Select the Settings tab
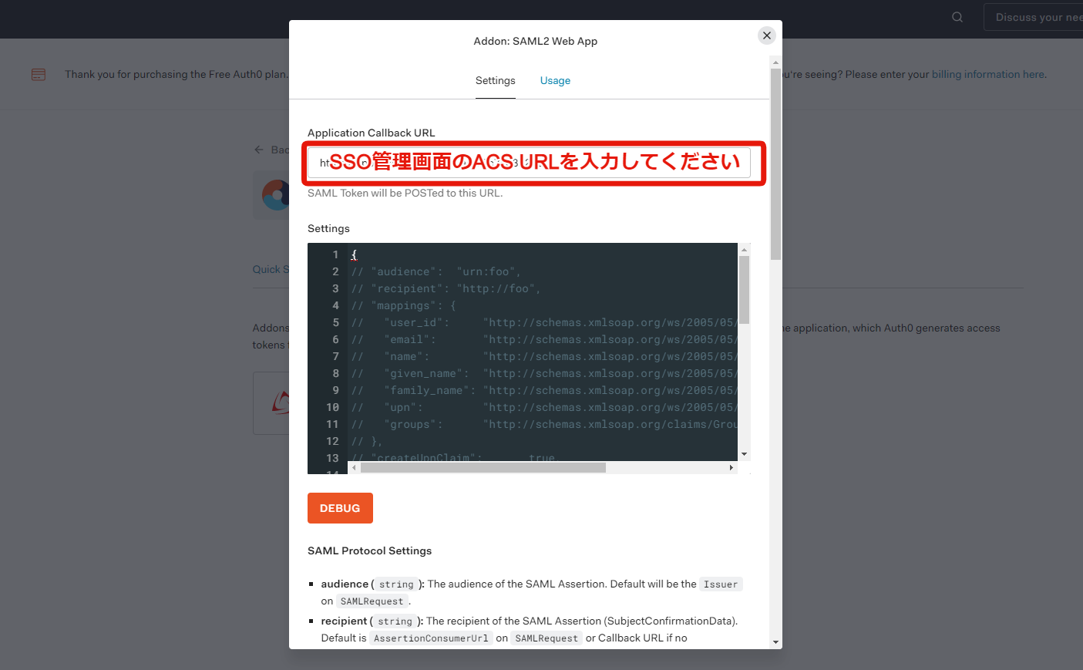The width and height of the screenshot is (1083, 670). coord(496,81)
